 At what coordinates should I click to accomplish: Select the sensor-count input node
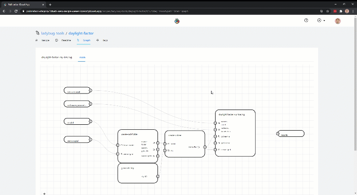click(77, 90)
